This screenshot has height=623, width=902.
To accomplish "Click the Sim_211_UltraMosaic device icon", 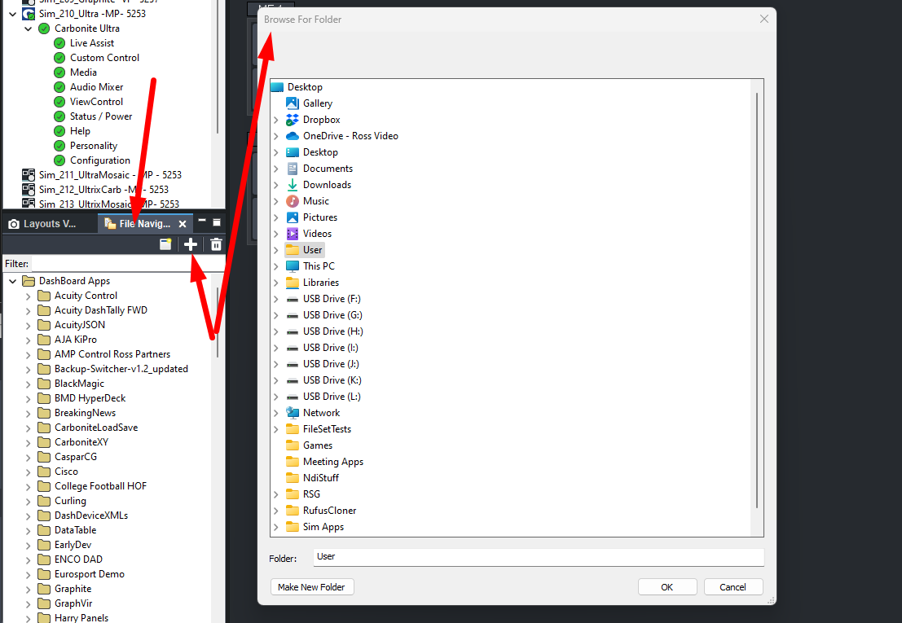I will pyautogui.click(x=29, y=175).
